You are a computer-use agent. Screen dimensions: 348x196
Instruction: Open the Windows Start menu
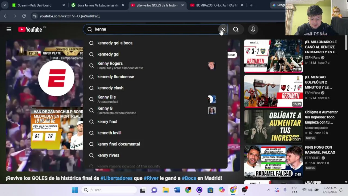point(75,190)
